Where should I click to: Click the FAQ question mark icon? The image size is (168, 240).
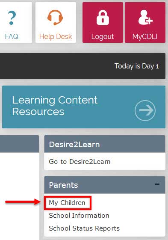12,18
